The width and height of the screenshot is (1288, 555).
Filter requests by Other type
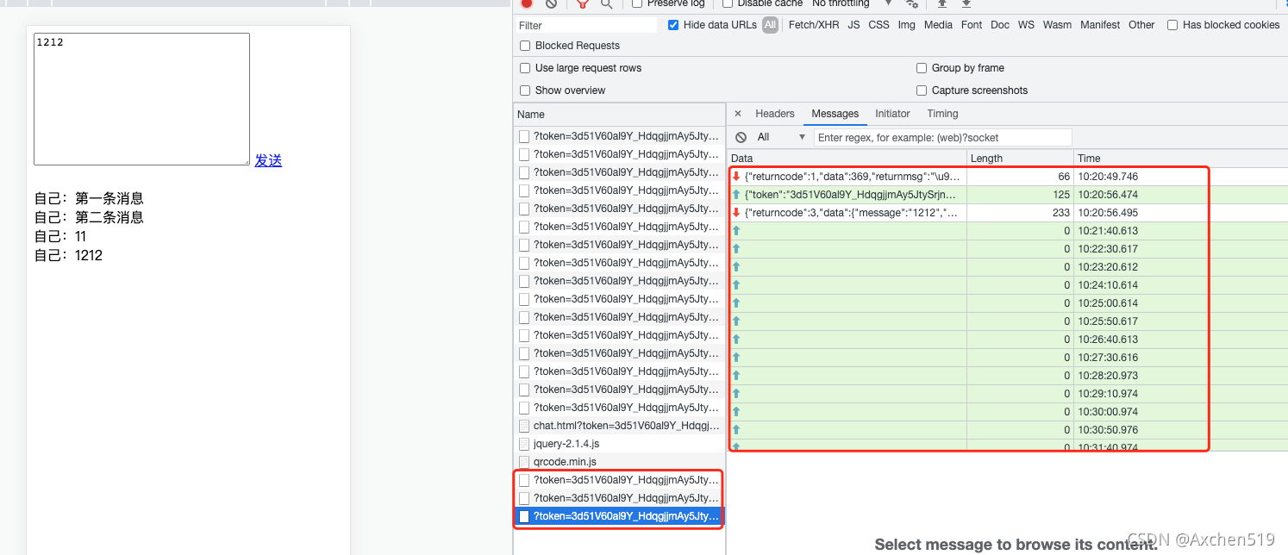[x=1141, y=25]
